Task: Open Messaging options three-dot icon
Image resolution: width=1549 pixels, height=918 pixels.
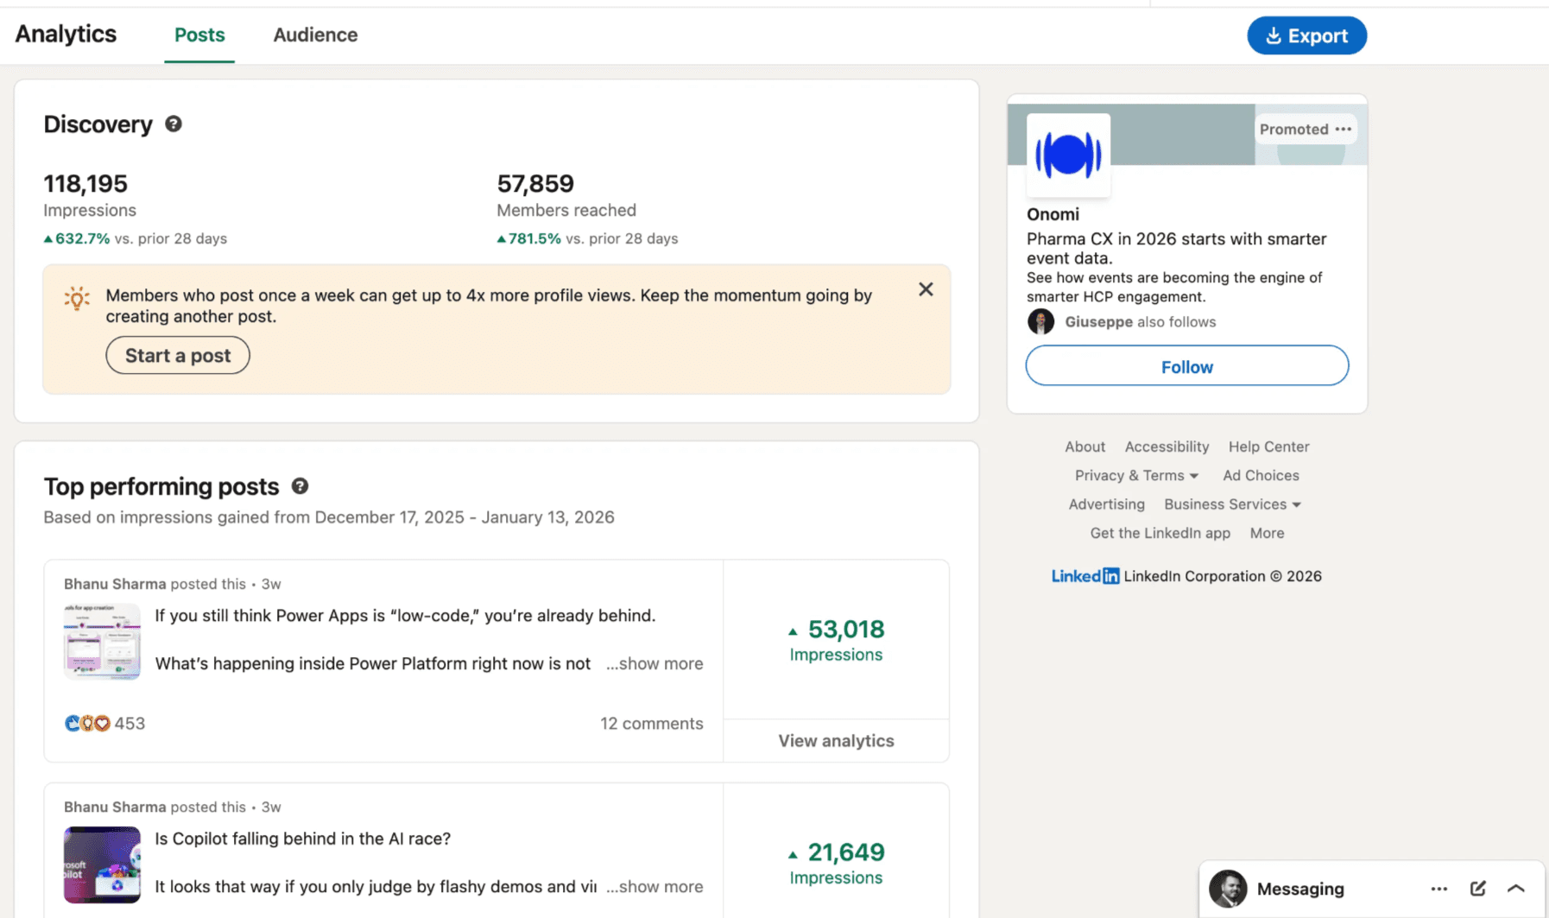Action: pyautogui.click(x=1438, y=889)
